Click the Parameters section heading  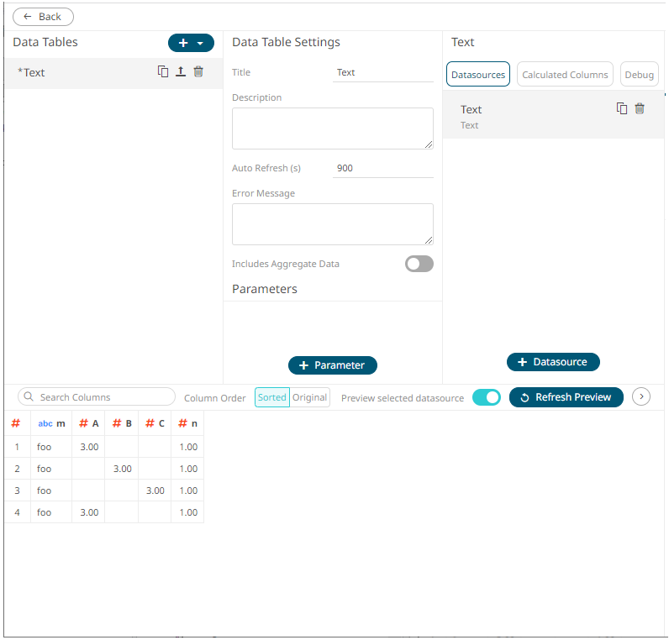point(265,289)
